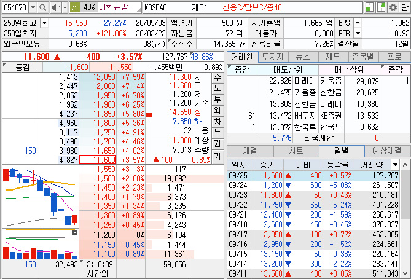411x279 pixels.
Task: Click the 도 side button
Action: [x=217, y=88]
